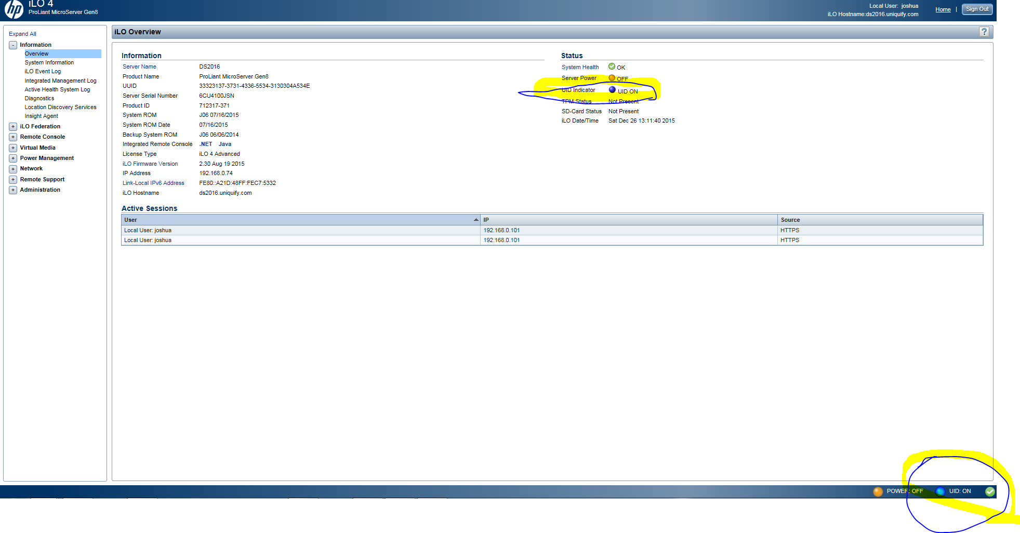Click the iLO Date/Time value
Viewport: 1020px width, 533px height.
642,121
